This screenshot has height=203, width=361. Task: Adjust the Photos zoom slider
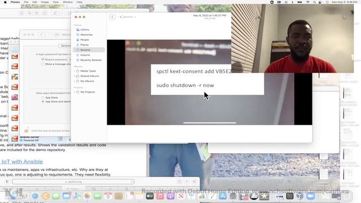point(126,17)
